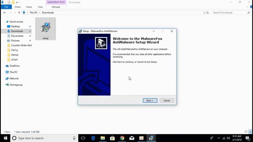Go back with Explorer back arrow
Image resolution: width=253 pixels, height=142 pixels.
(4, 13)
